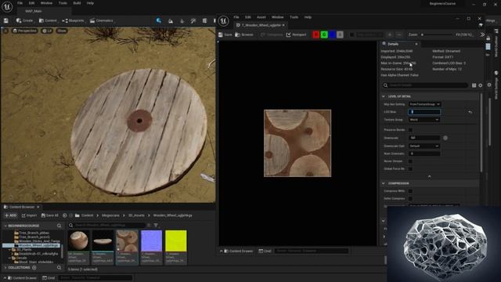Viewport: 501px width, 282px height.
Task: Close the Details panel tab
Action: click(416, 44)
